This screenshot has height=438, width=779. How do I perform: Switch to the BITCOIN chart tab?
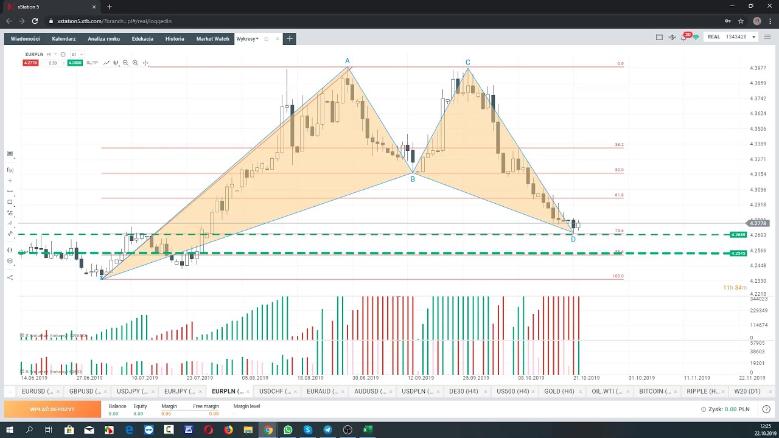[655, 391]
